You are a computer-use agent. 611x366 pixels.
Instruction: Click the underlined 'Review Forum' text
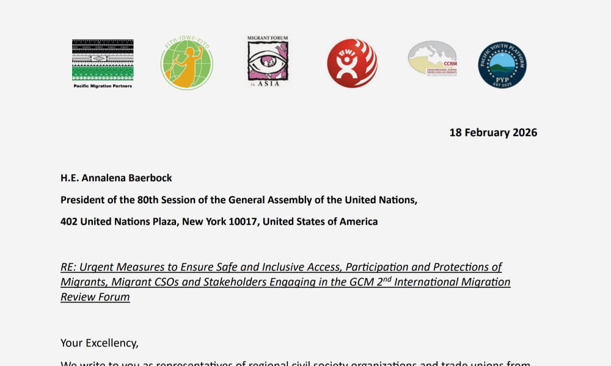[95, 297]
